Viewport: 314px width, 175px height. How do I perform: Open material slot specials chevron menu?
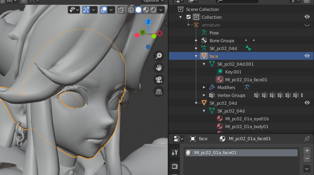(x=307, y=169)
